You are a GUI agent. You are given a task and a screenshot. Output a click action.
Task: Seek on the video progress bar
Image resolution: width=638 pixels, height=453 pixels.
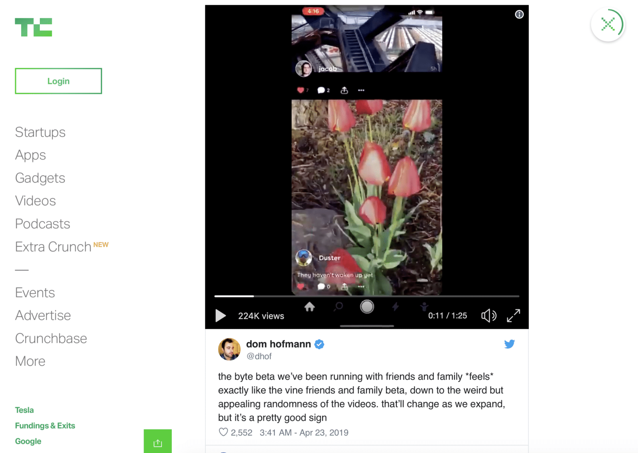coord(367,296)
